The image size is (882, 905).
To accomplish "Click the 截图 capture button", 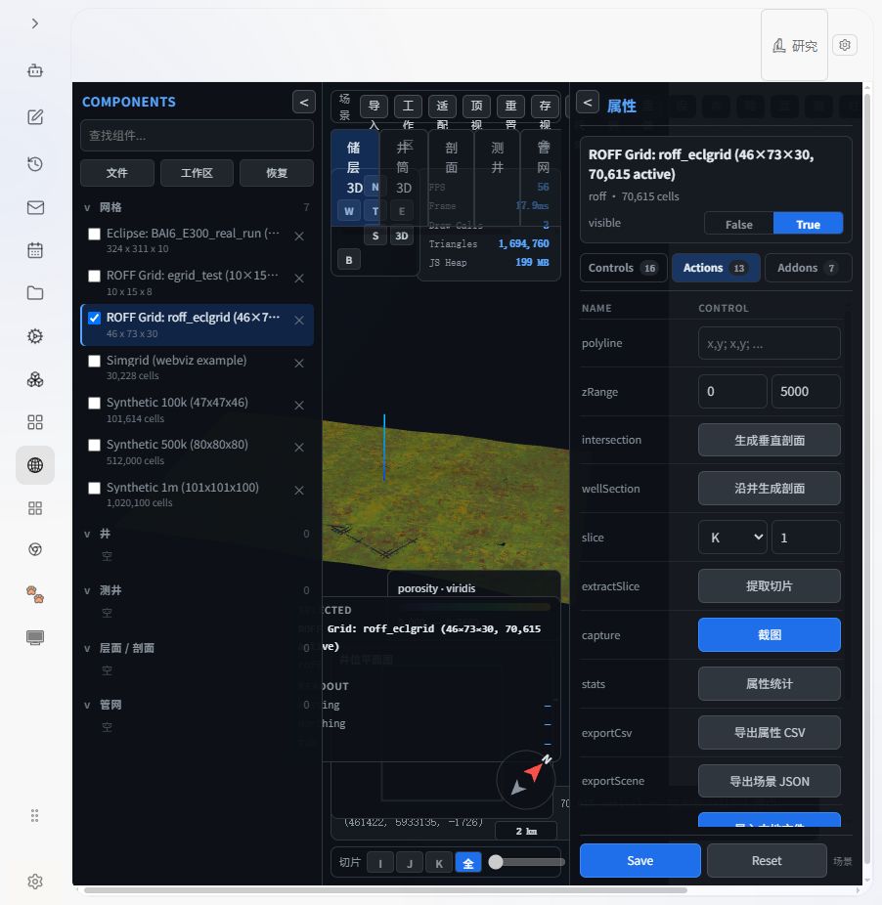I will (769, 635).
